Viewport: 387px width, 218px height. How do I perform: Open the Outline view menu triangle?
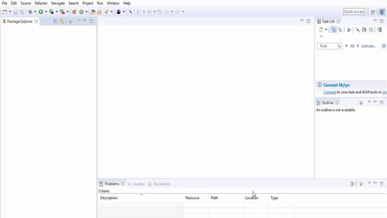pos(369,102)
